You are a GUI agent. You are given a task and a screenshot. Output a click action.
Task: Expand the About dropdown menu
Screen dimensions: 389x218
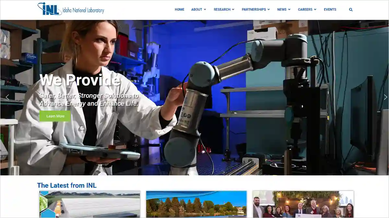tap(198, 10)
